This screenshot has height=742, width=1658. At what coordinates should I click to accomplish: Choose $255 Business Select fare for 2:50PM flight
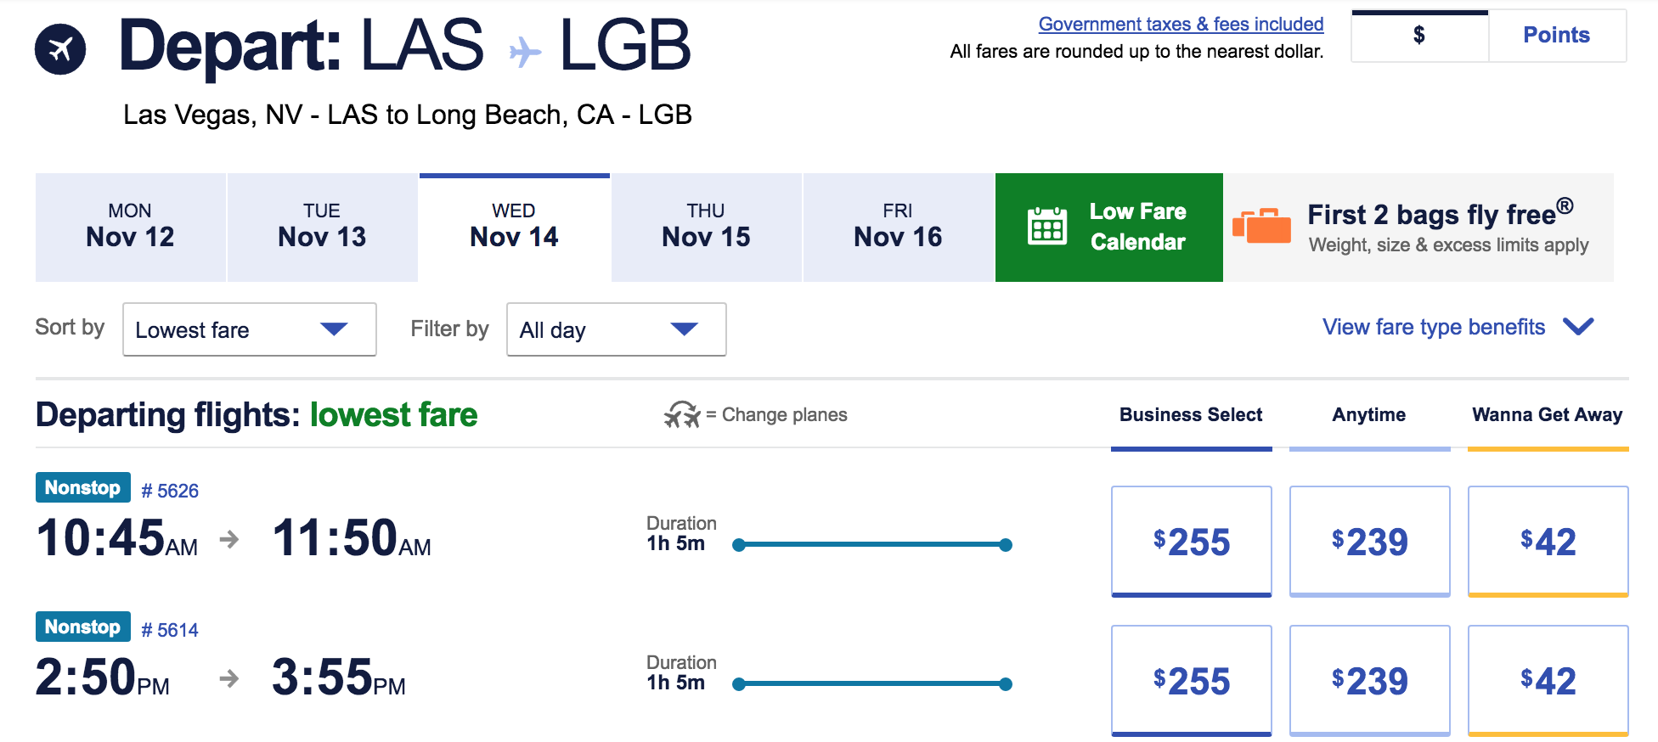click(1192, 681)
